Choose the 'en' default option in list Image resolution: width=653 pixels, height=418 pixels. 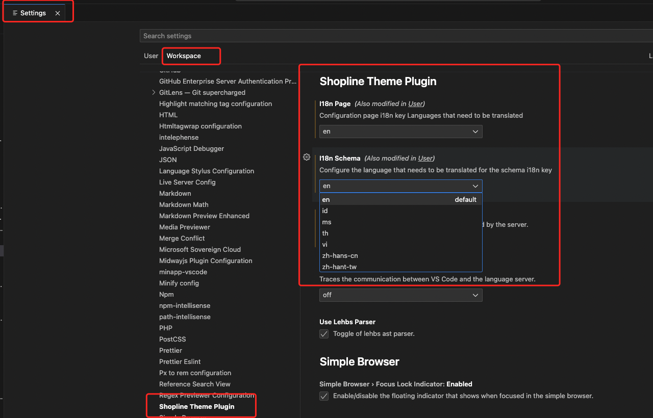pyautogui.click(x=401, y=199)
